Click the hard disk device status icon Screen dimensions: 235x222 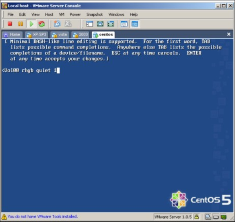pos(208,217)
